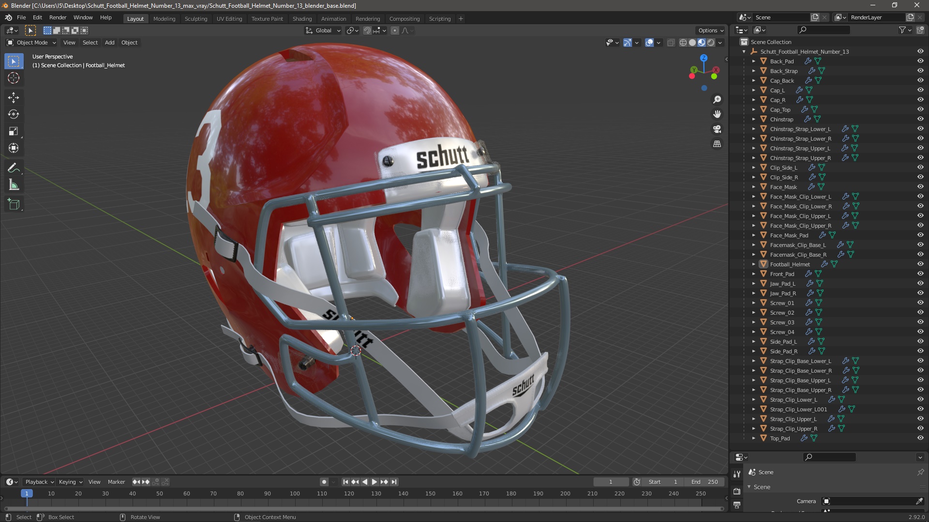The height and width of the screenshot is (522, 929).
Task: Open the viewport Select menu
Action: click(90, 43)
